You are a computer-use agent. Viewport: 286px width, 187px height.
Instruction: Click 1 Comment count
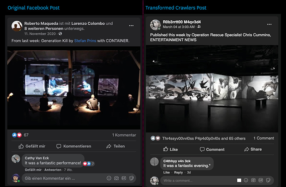click(x=263, y=138)
